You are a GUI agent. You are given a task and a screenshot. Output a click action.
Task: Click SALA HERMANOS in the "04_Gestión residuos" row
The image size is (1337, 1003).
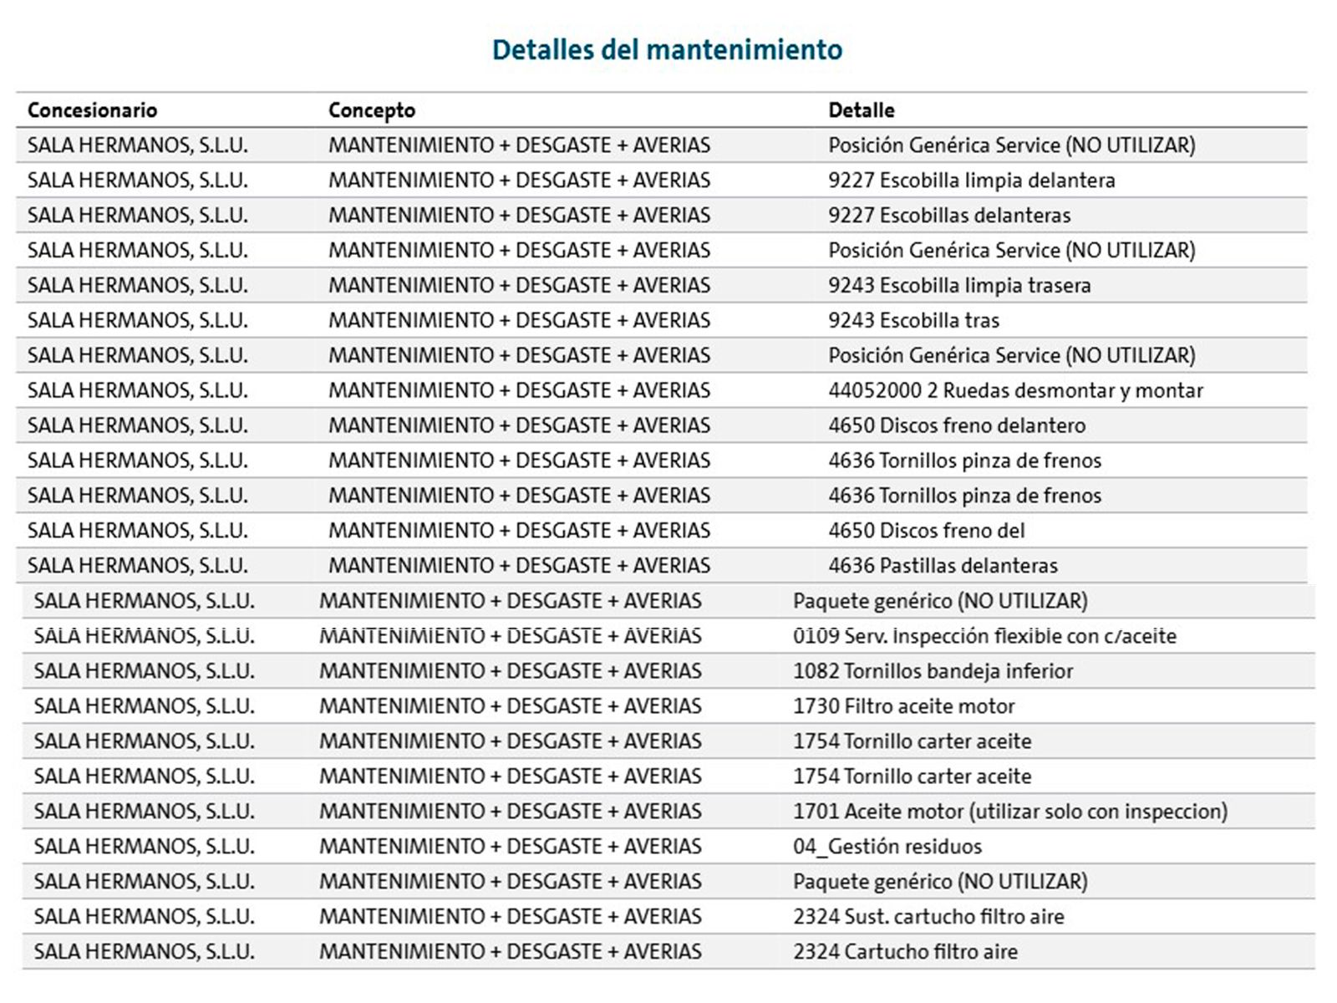pyautogui.click(x=145, y=848)
